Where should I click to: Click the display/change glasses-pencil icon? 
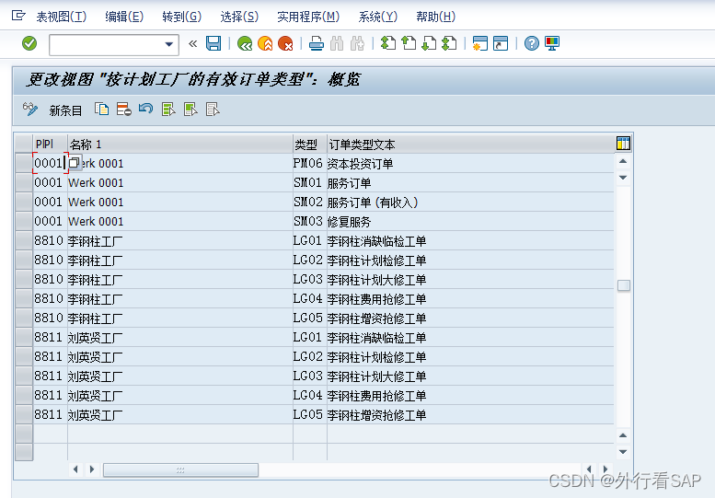pos(30,110)
